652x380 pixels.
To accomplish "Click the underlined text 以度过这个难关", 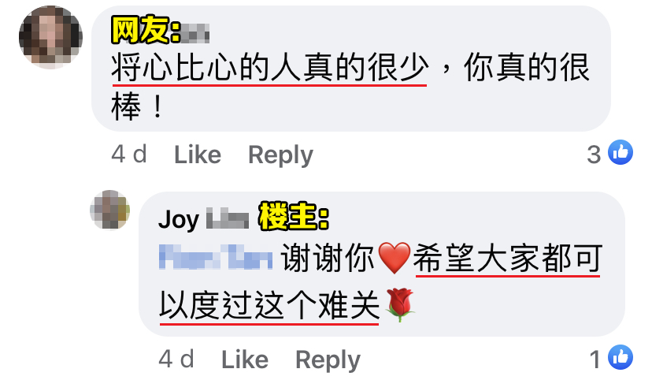I will pyautogui.click(x=269, y=305).
